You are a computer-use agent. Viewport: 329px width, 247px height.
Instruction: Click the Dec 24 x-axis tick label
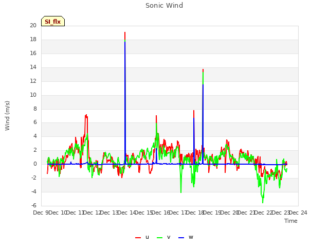coord(298,213)
